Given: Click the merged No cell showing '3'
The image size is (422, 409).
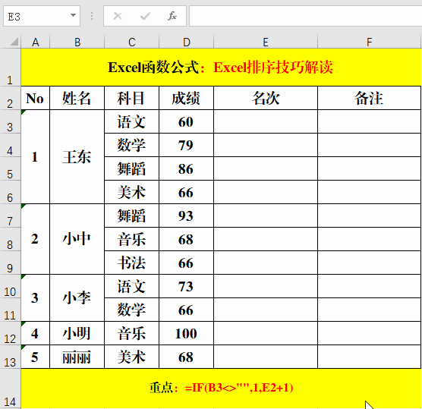Looking at the screenshot, I should click(x=35, y=298).
